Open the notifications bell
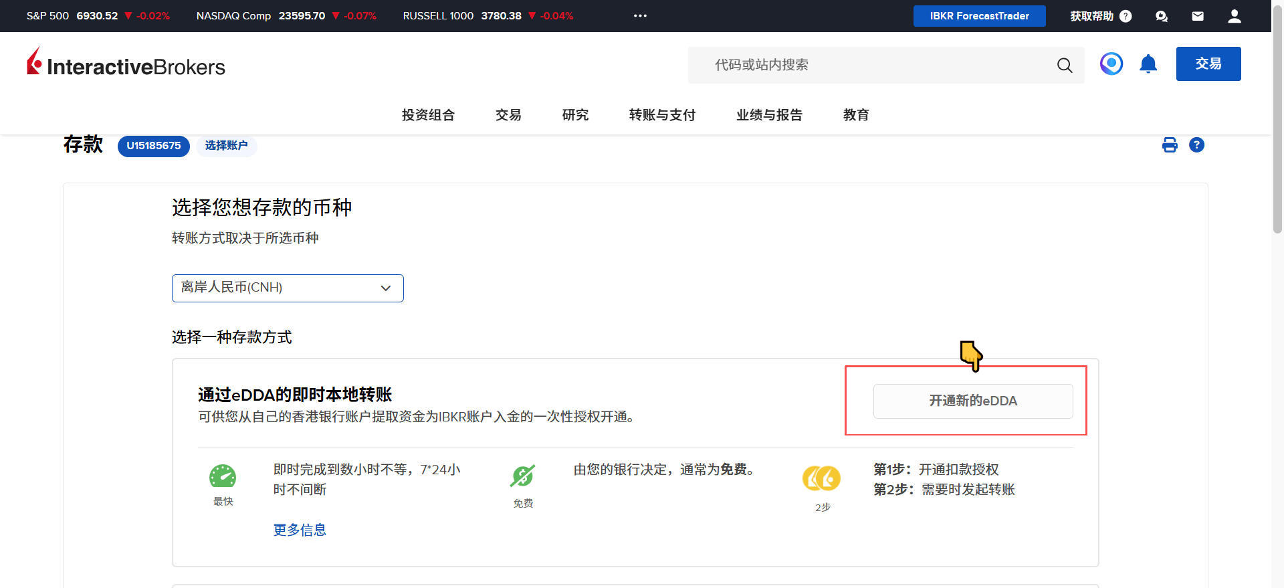The width and height of the screenshot is (1284, 588). (x=1148, y=64)
